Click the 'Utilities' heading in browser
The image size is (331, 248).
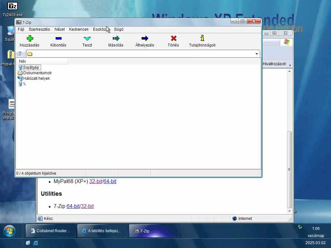coord(51,194)
